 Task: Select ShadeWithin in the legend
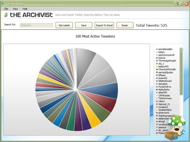(x=165, y=110)
